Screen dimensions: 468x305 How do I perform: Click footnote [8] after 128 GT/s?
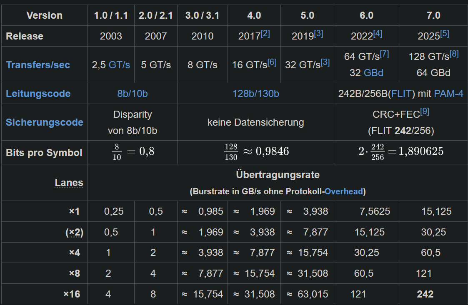click(454, 54)
